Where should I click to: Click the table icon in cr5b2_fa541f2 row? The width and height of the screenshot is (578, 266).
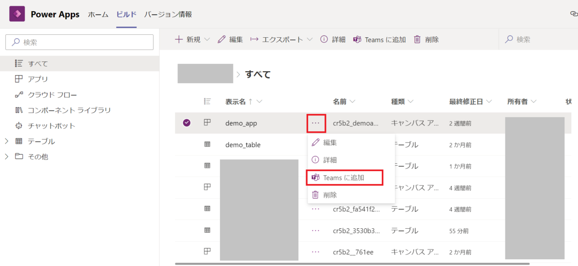coord(207,209)
